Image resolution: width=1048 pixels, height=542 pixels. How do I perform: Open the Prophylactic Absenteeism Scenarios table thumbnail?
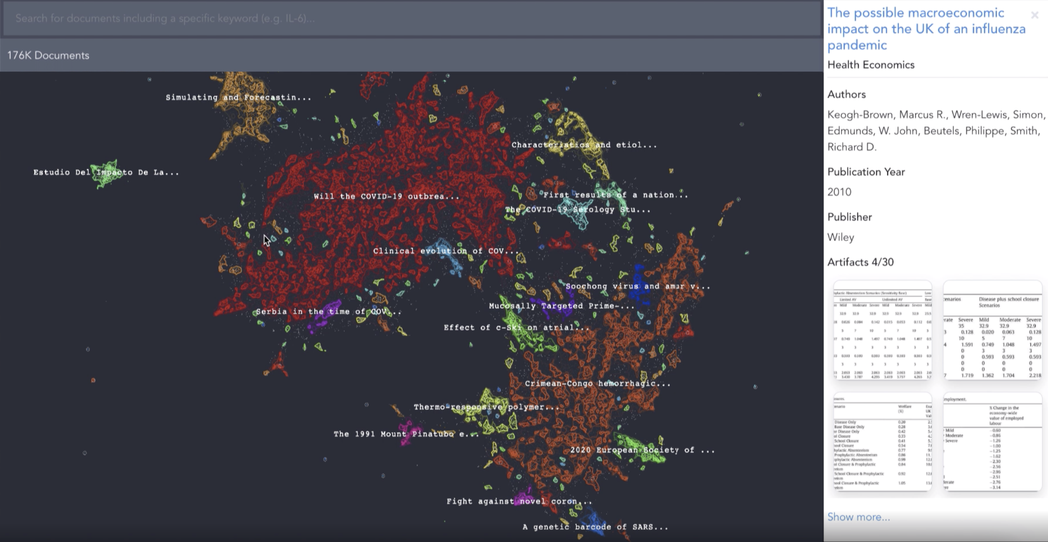coord(883,330)
